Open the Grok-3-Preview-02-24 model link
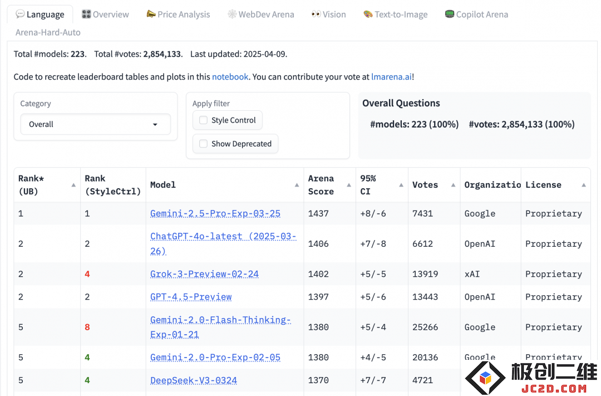This screenshot has width=601, height=396. [x=204, y=274]
